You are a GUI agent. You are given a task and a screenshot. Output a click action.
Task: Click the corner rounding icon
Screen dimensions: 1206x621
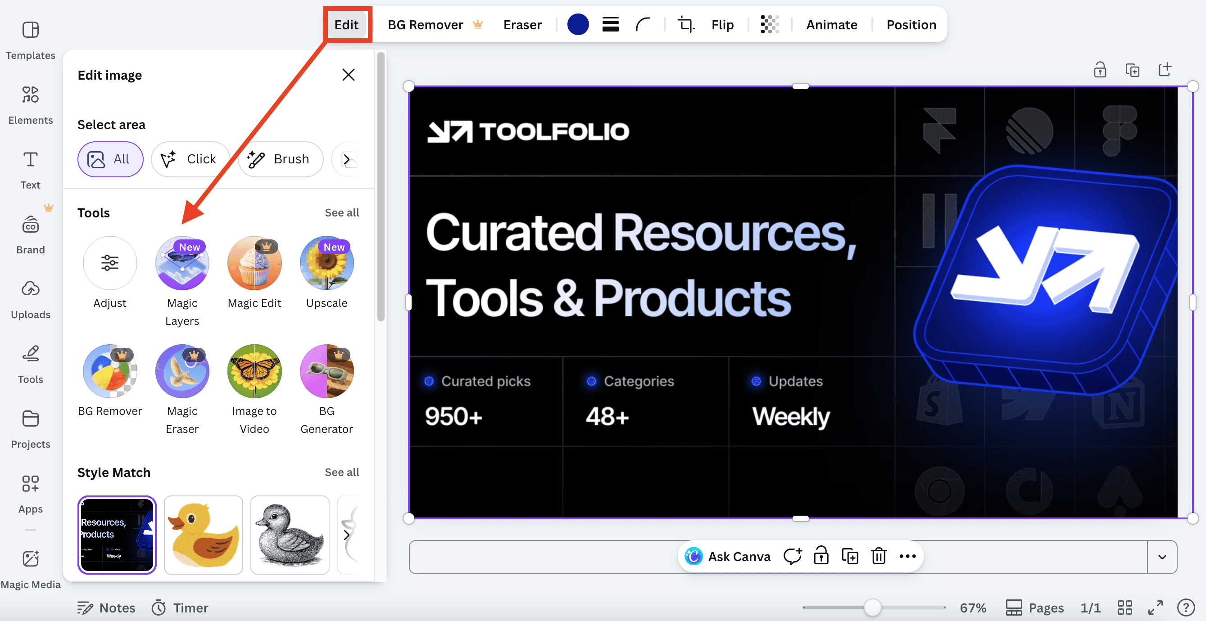pyautogui.click(x=643, y=24)
